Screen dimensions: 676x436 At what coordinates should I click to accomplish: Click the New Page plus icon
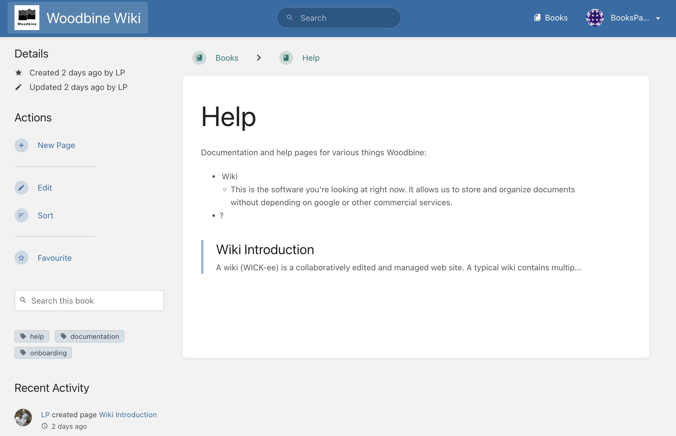[x=21, y=145]
